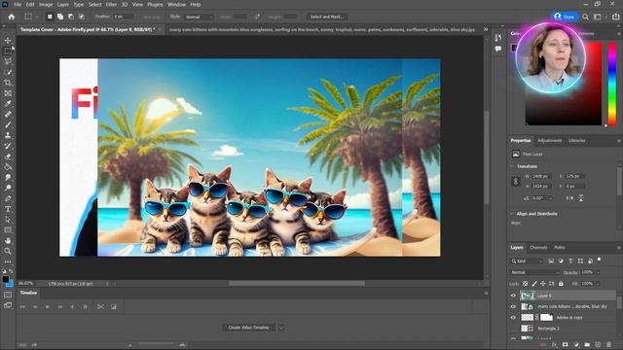Play the timeline
The image size is (623, 350).
click(x=48, y=307)
